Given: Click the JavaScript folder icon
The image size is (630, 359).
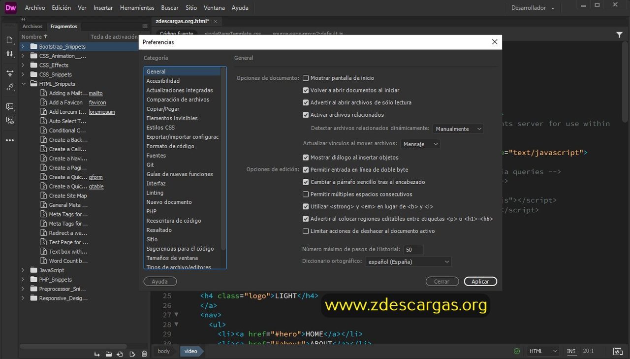Looking at the screenshot, I should 34,270.
